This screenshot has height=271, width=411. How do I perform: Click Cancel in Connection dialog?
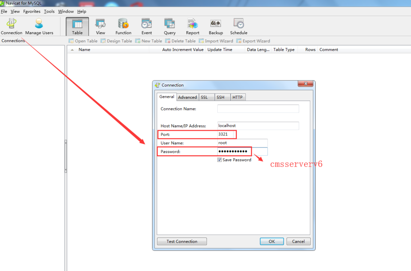298,242
